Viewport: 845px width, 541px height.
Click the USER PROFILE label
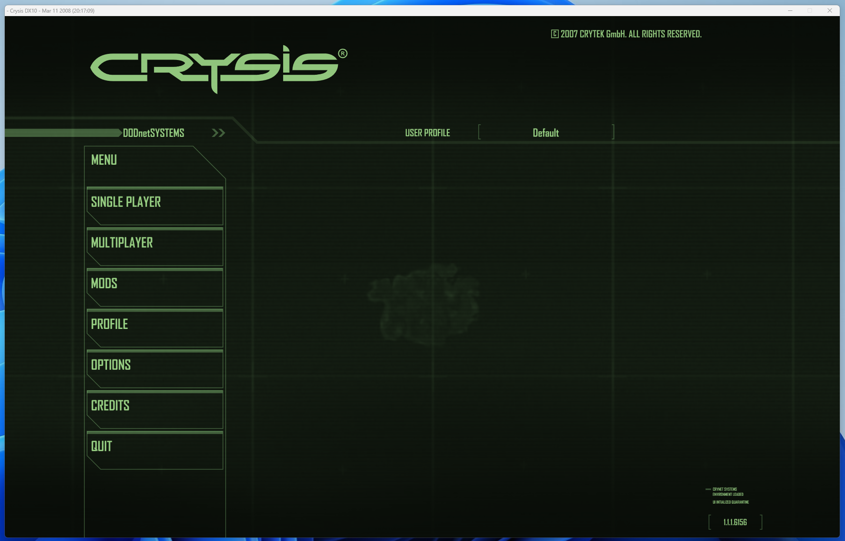point(427,133)
